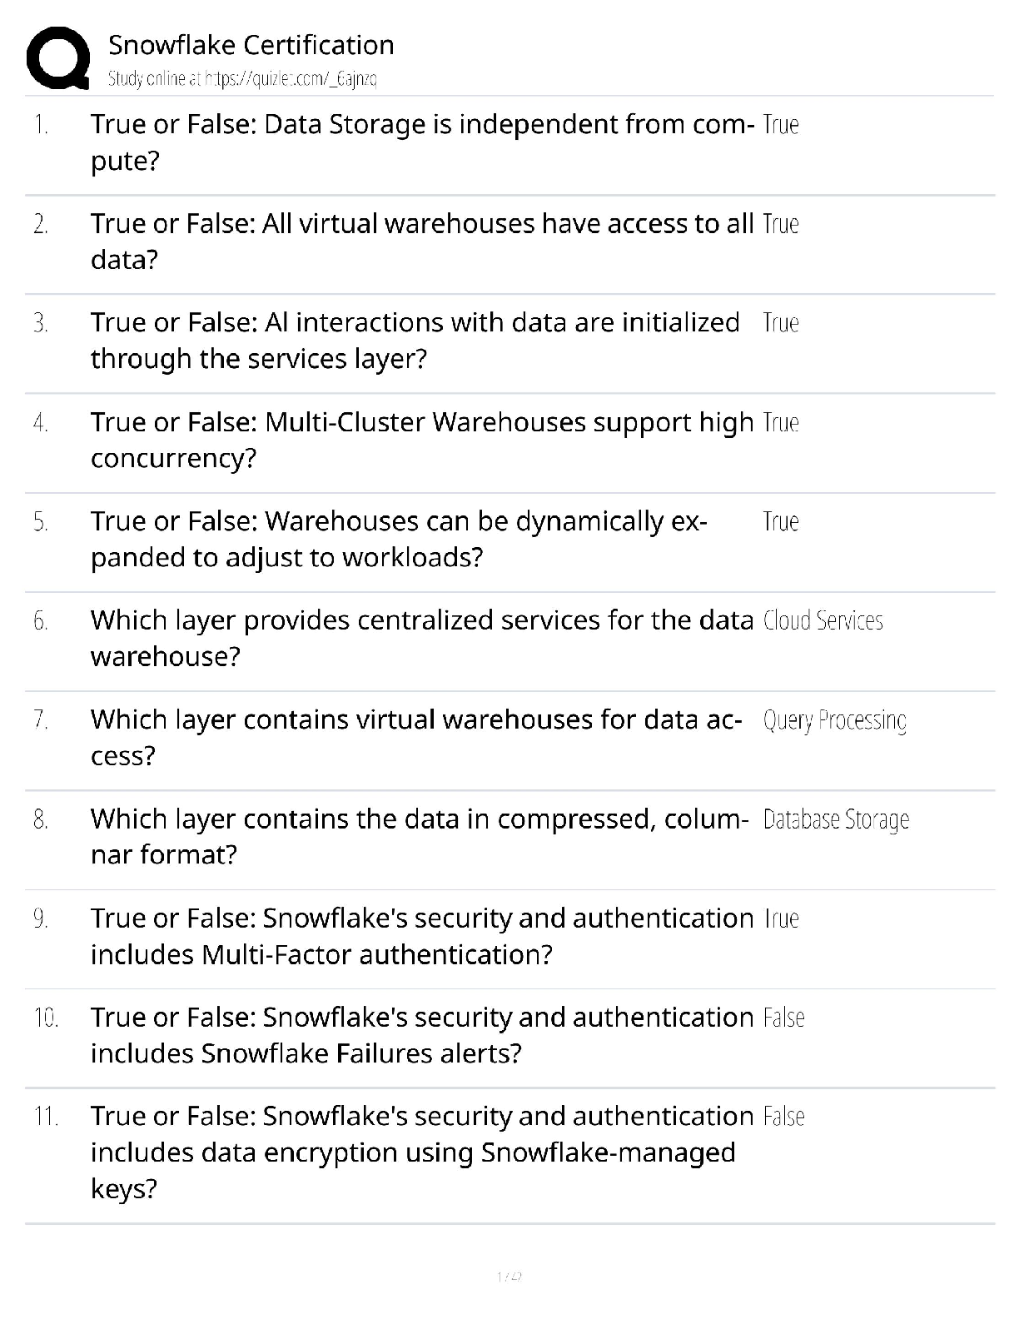The height and width of the screenshot is (1319, 1019).
Task: Click the Database Storage answer
Action: tap(835, 819)
